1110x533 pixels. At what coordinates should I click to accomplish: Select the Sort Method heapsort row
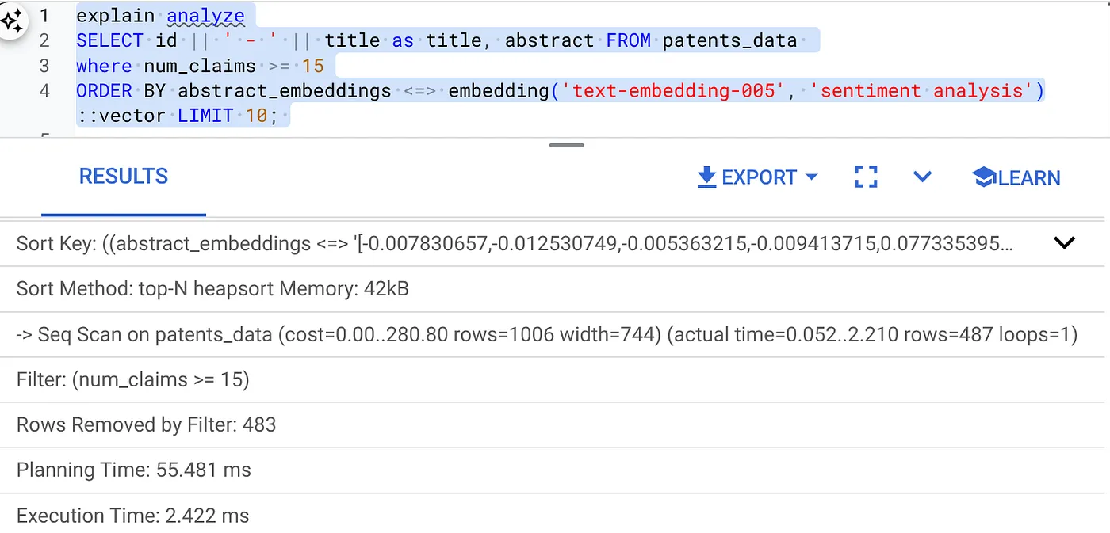212,289
